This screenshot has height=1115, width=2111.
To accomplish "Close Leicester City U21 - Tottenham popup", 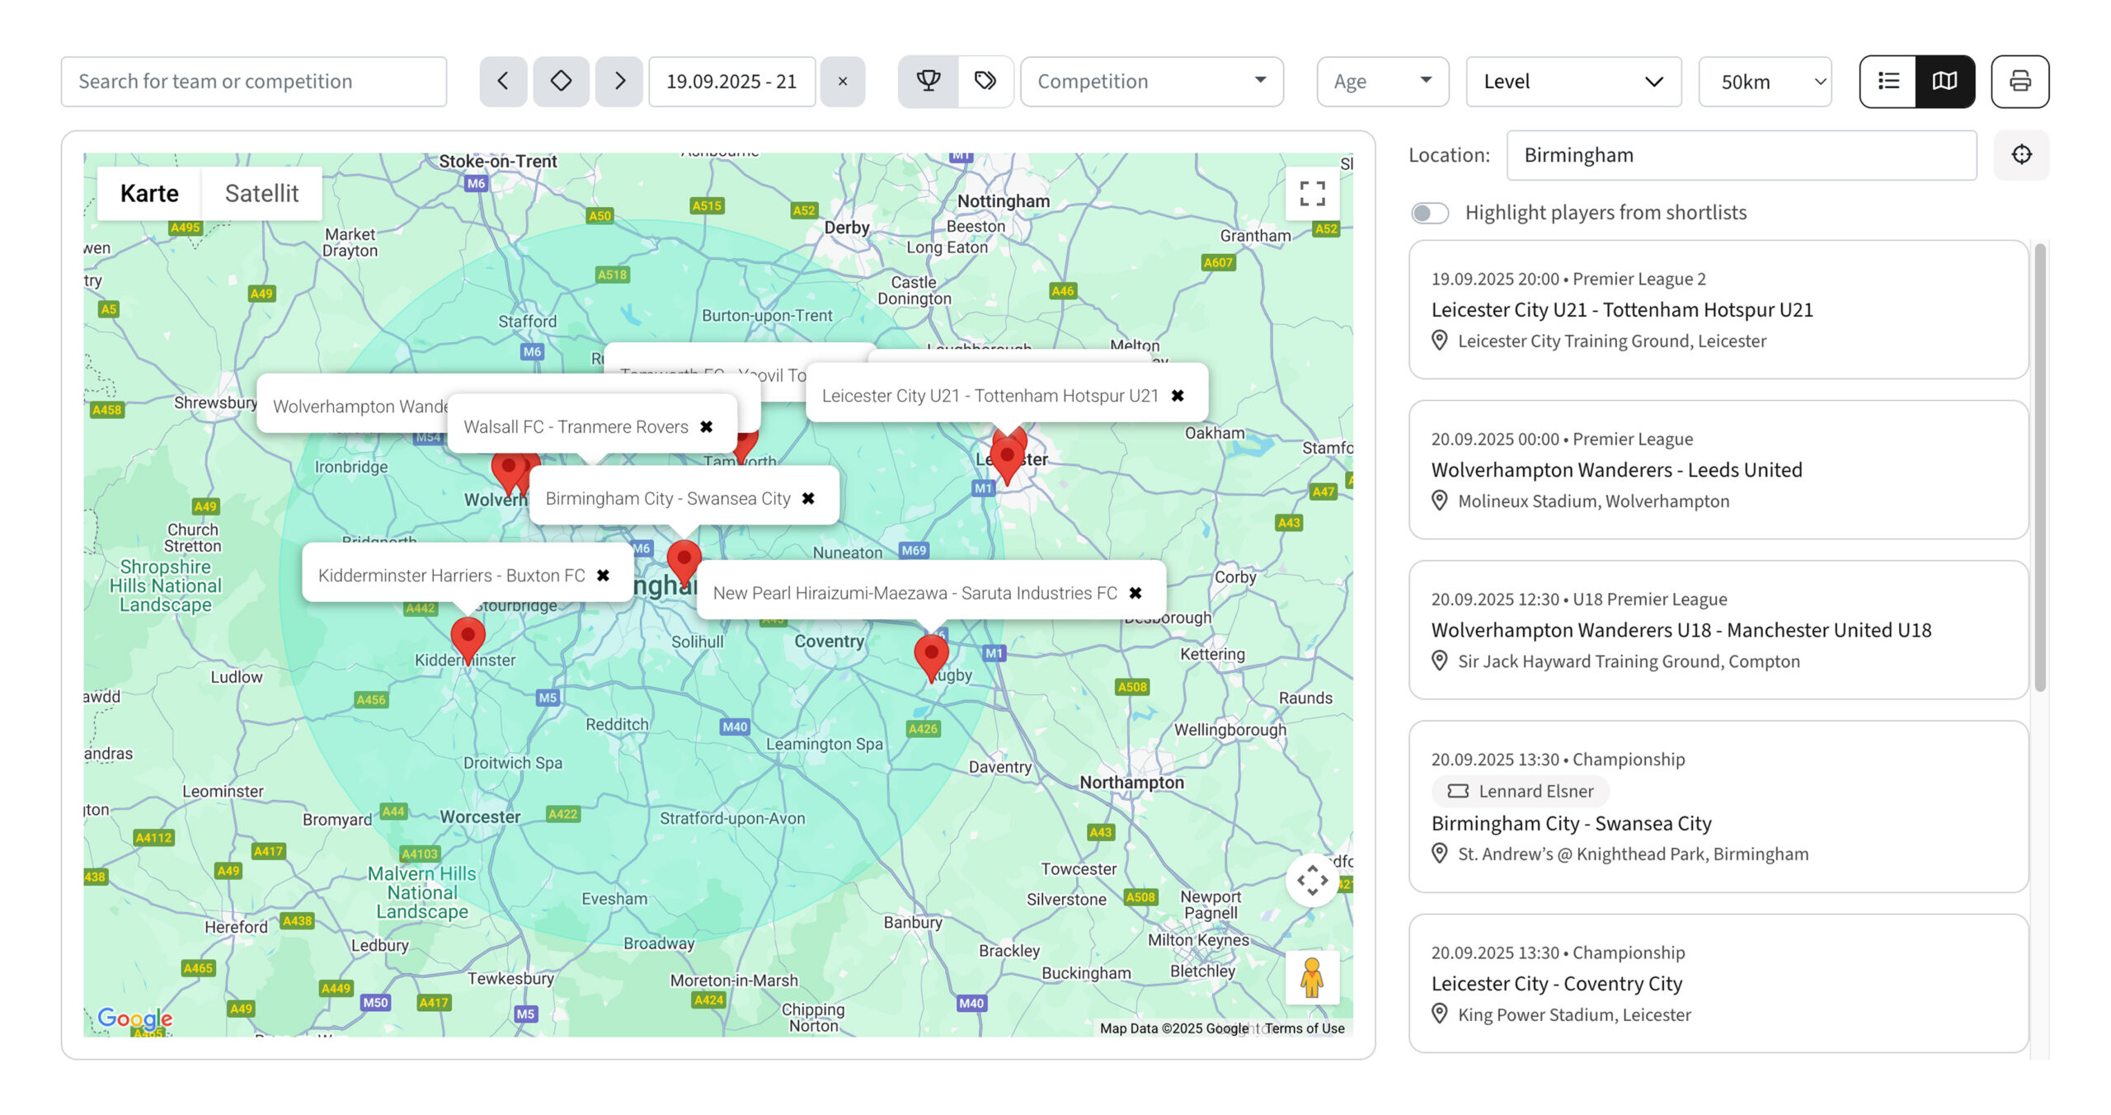I will (x=1178, y=396).
